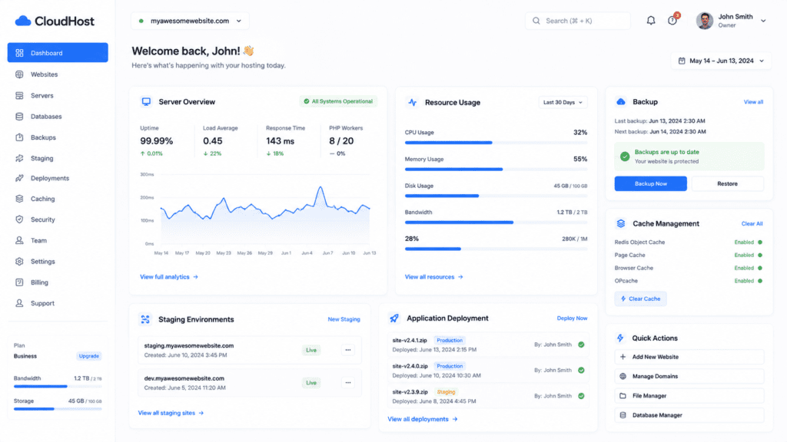
Task: Click the response time line chart
Action: coord(265,216)
